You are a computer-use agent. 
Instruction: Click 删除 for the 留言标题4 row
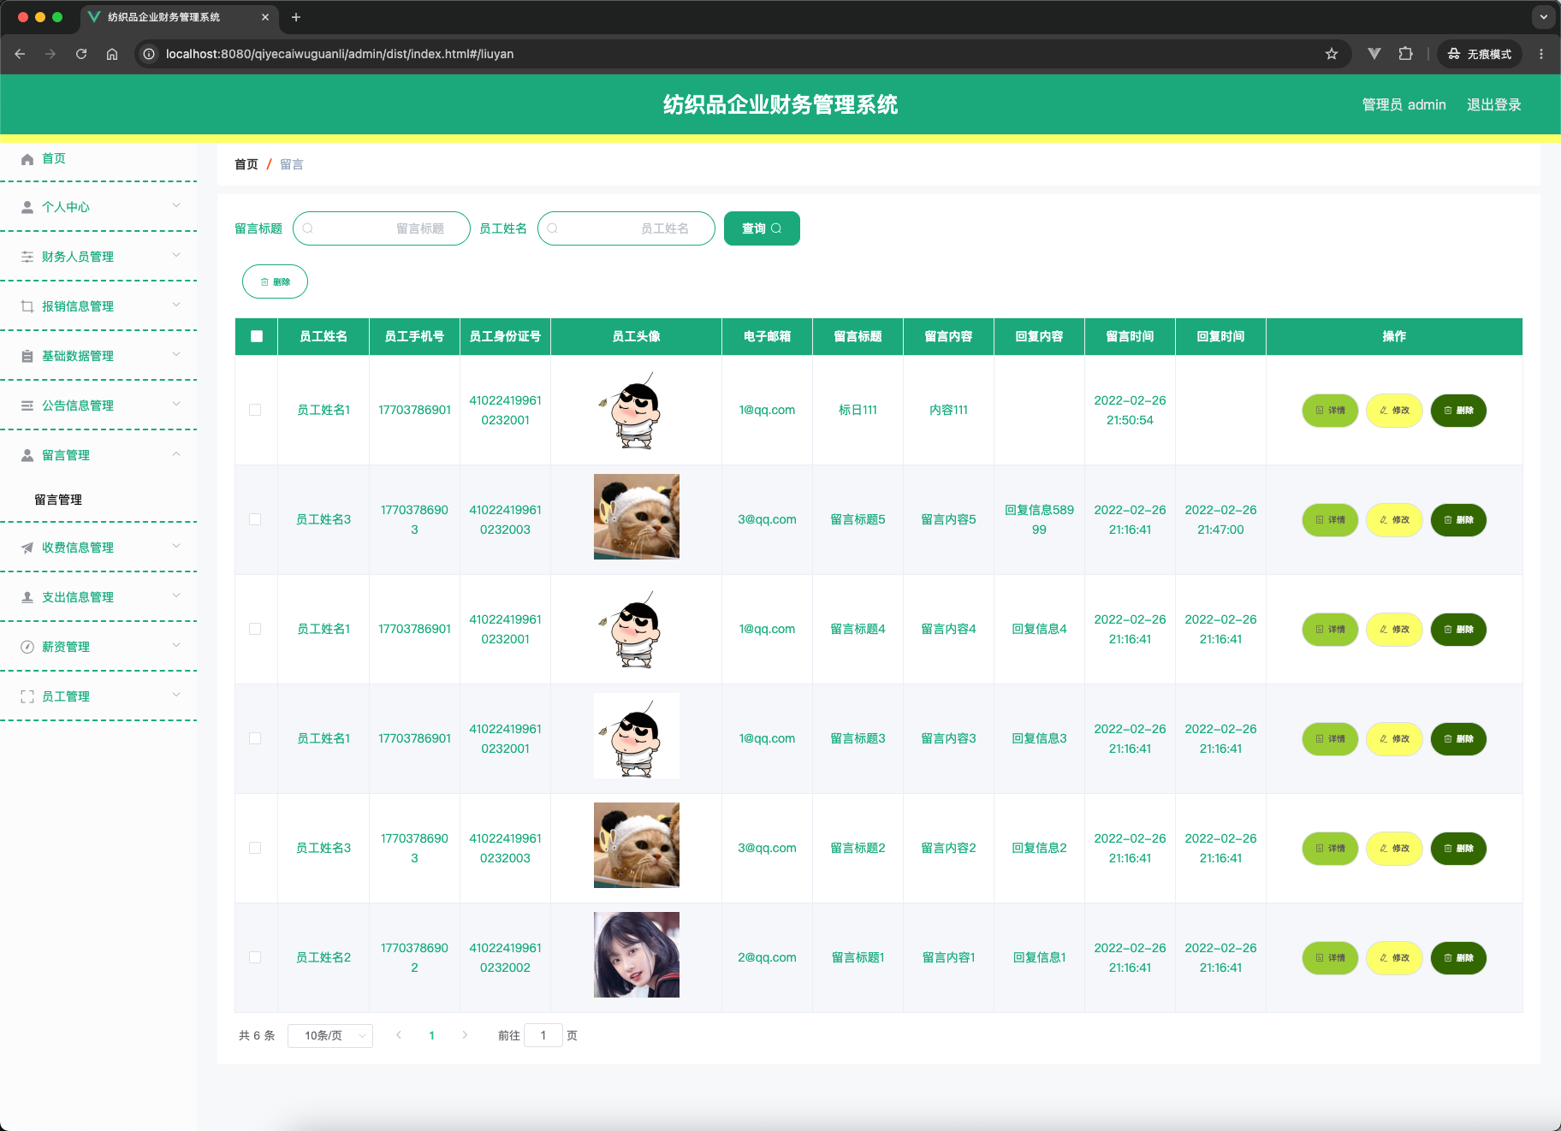(x=1458, y=630)
